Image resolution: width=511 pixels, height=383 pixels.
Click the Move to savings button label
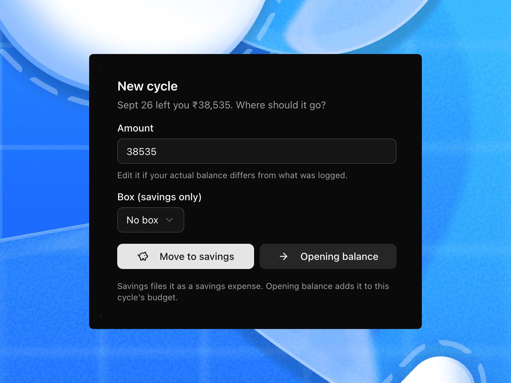coord(197,257)
